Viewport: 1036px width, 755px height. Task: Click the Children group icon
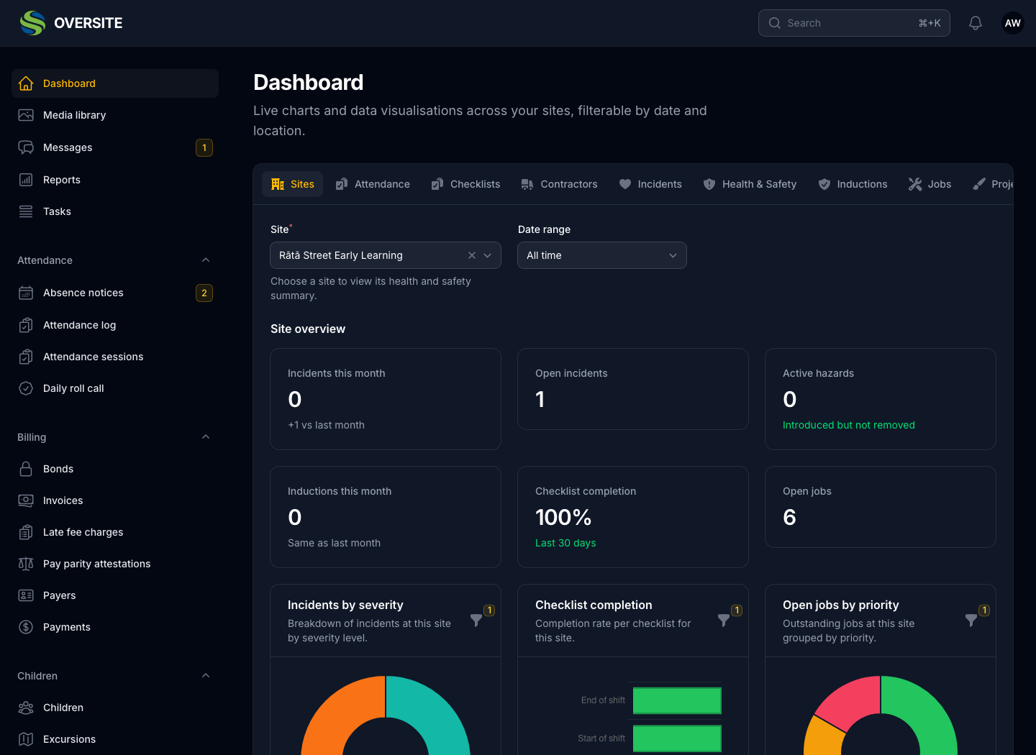point(26,708)
